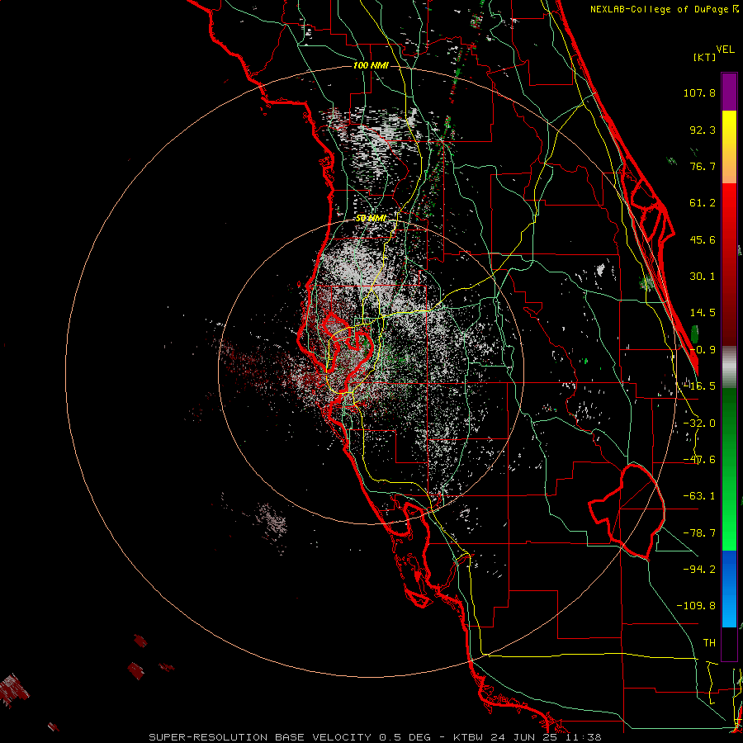The image size is (743, 743).
Task: Click the 50 NMI range ring label
Action: click(371, 219)
